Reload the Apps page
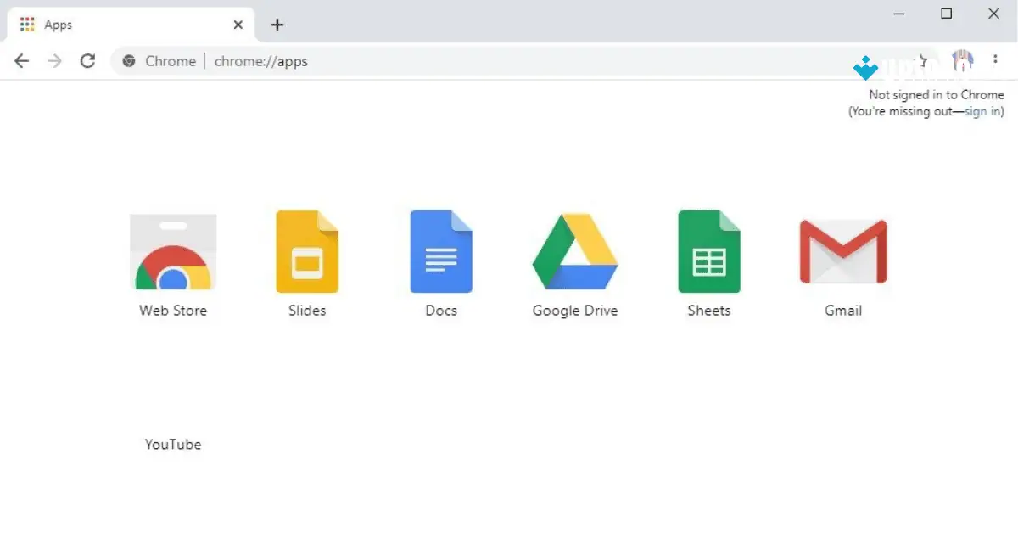The height and width of the screenshot is (533, 1018). [x=87, y=60]
